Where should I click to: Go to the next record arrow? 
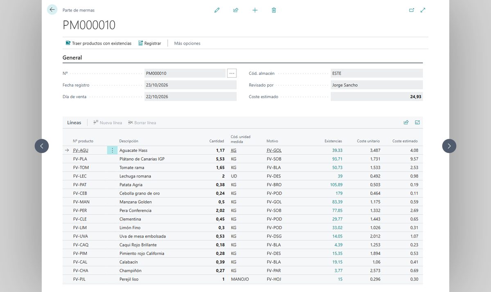coord(449,146)
